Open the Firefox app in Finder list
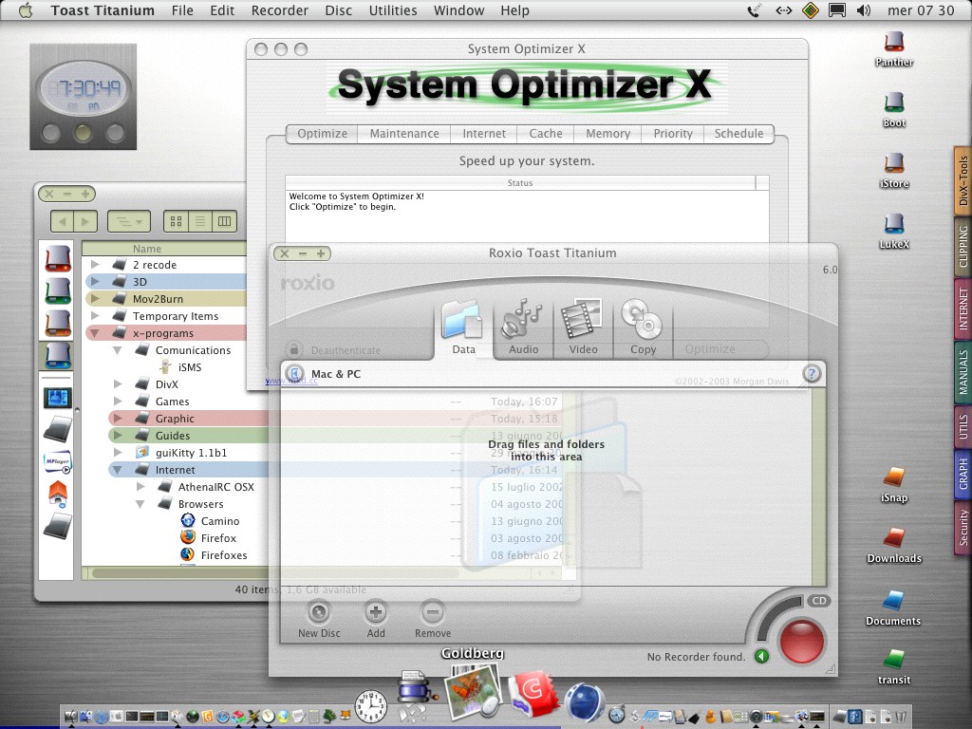972x729 pixels. [218, 538]
